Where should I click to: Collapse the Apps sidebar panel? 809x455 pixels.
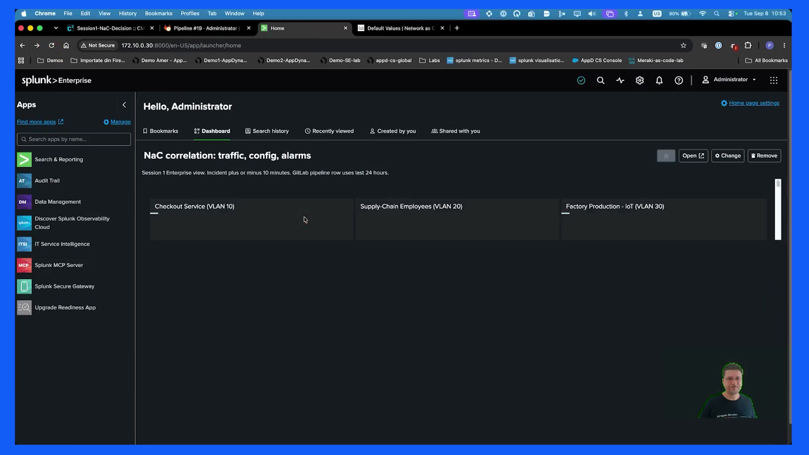[x=124, y=105]
